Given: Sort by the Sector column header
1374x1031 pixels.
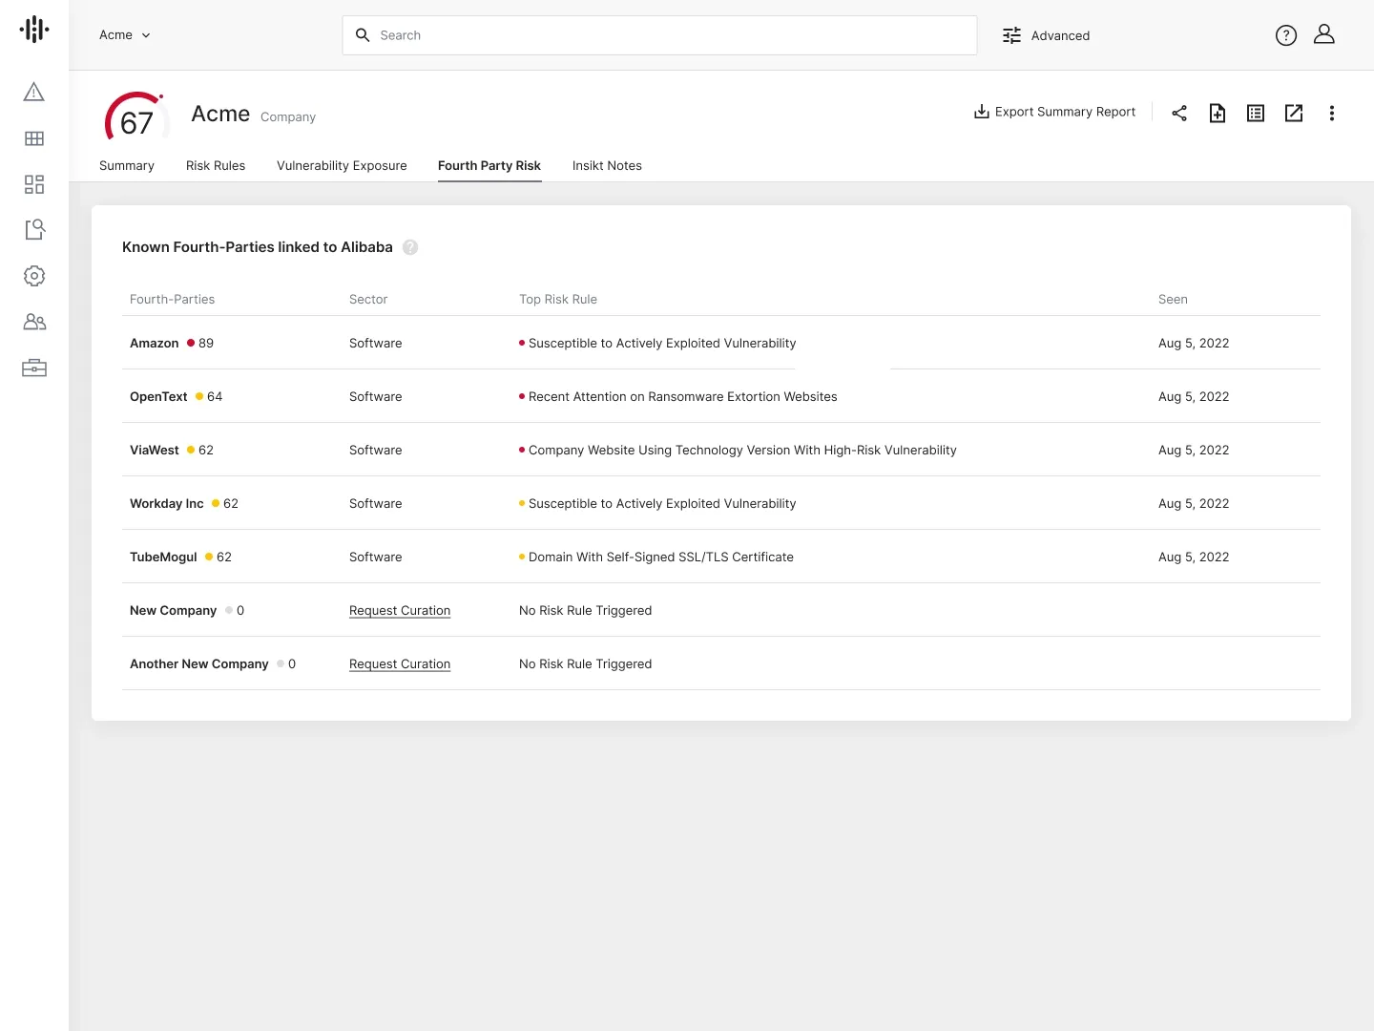Looking at the screenshot, I should pos(368,299).
